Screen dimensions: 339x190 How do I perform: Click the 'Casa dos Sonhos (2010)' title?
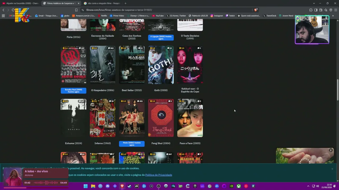132,37
